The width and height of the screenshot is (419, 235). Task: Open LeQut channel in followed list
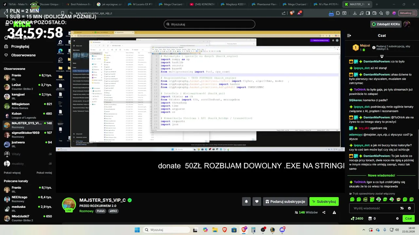point(28,87)
